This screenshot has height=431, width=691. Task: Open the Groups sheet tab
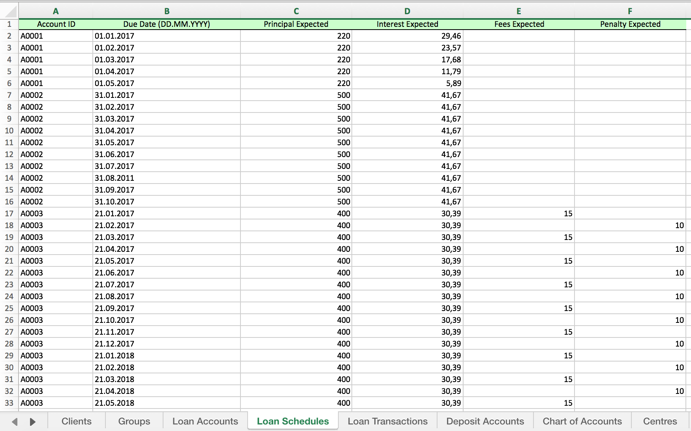click(134, 421)
